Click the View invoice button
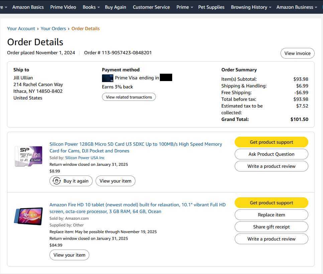 pyautogui.click(x=297, y=53)
